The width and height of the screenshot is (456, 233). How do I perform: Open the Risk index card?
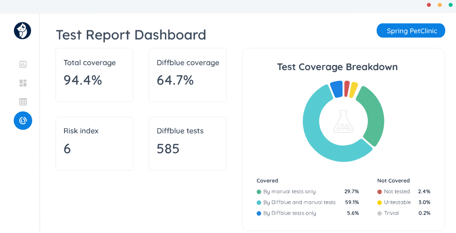pos(95,143)
